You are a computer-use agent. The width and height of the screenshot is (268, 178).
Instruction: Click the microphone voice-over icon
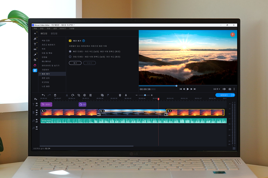tap(126, 95)
